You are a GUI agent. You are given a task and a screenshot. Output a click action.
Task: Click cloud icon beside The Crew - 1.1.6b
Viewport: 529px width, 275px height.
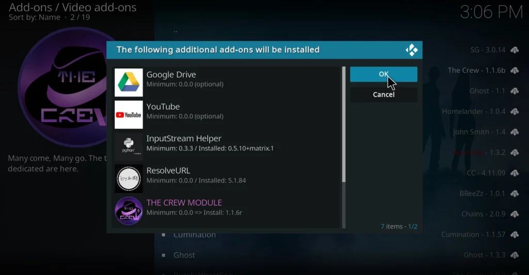[515, 71]
